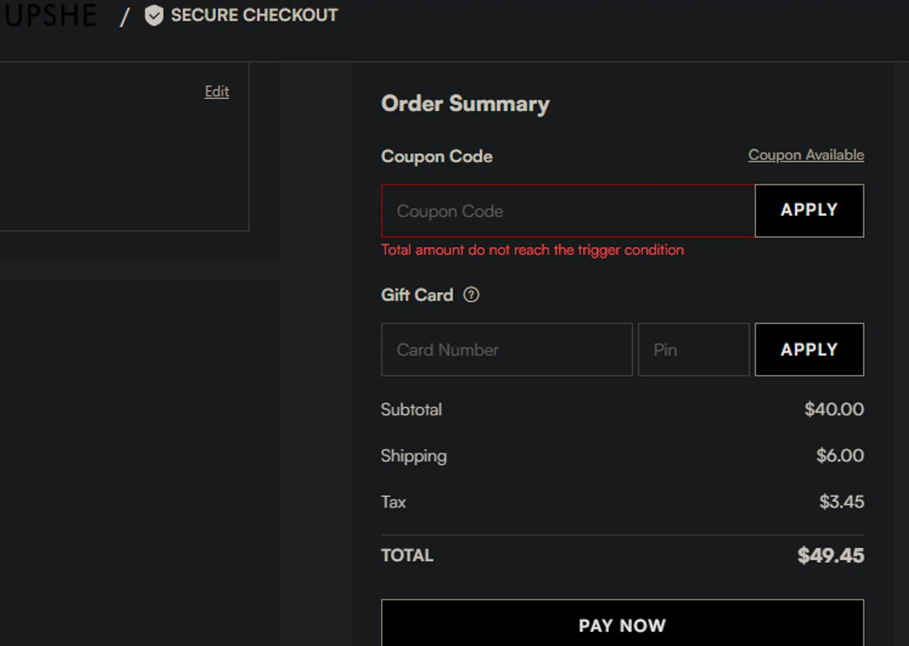Apply the coupon code

pyautogui.click(x=808, y=210)
